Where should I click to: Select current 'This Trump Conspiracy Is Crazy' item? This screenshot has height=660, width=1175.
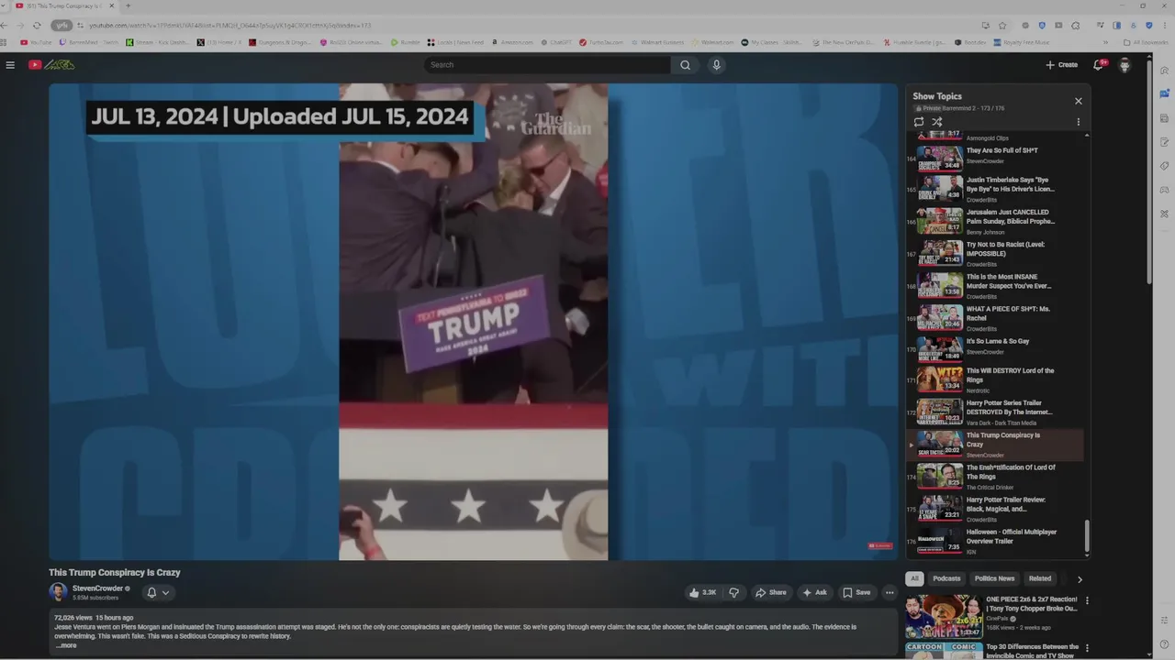coord(995,445)
